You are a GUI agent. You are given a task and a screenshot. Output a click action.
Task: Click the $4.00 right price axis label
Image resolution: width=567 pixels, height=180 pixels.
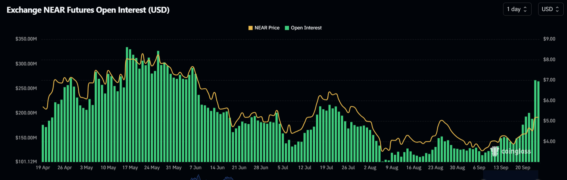click(x=549, y=141)
